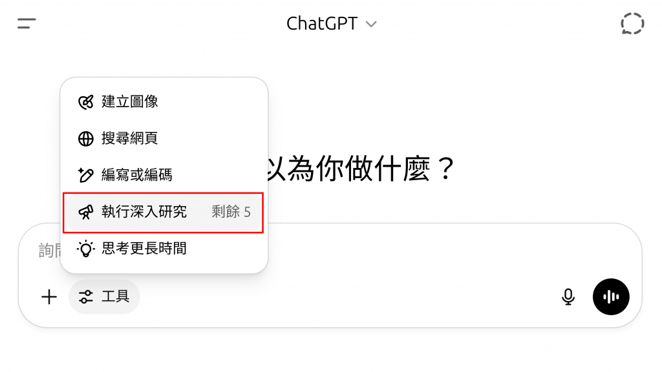Viewport: 662px width, 372px height.
Task: Expand the ChatGPT model dropdown chevron
Action: (x=371, y=25)
